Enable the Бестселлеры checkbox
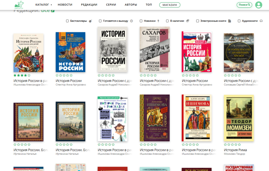The width and height of the screenshot is (269, 171). tap(67, 21)
